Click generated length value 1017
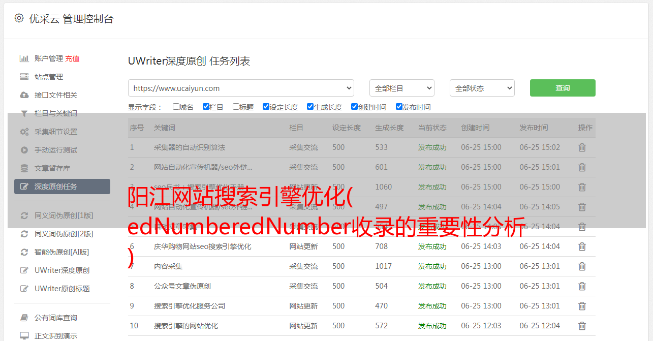 point(384,266)
